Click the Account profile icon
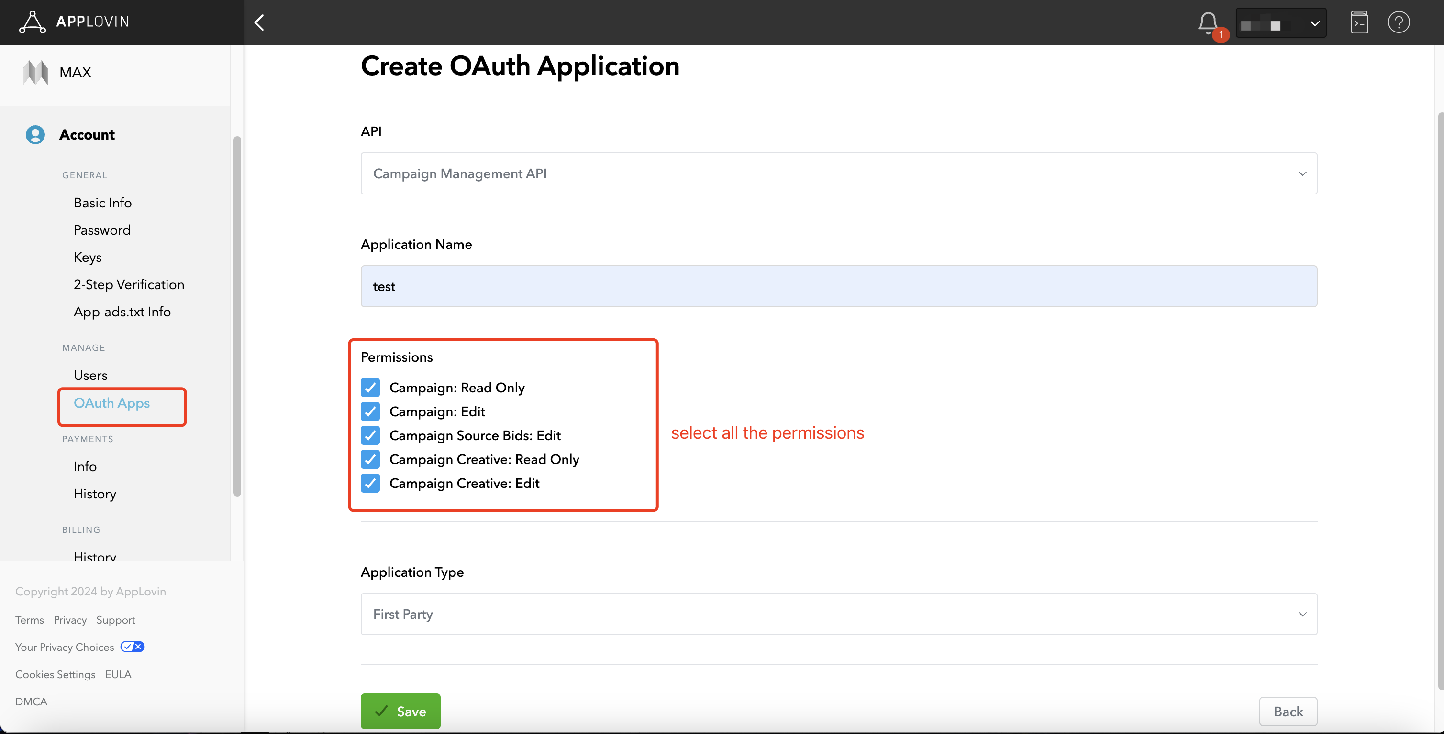The image size is (1444, 734). [x=35, y=134]
